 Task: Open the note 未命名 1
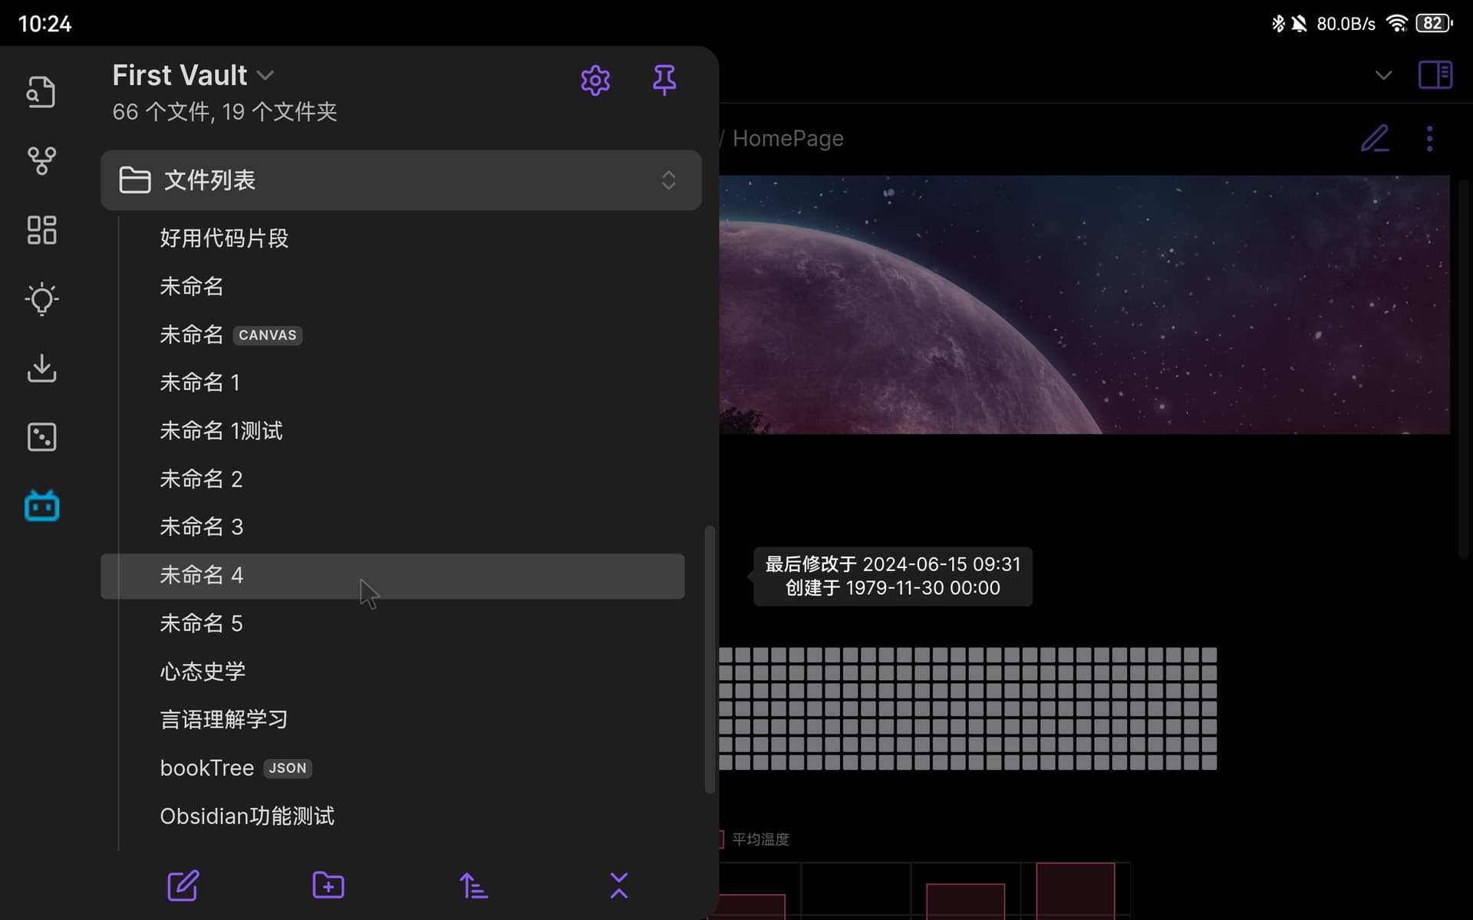[x=392, y=383]
